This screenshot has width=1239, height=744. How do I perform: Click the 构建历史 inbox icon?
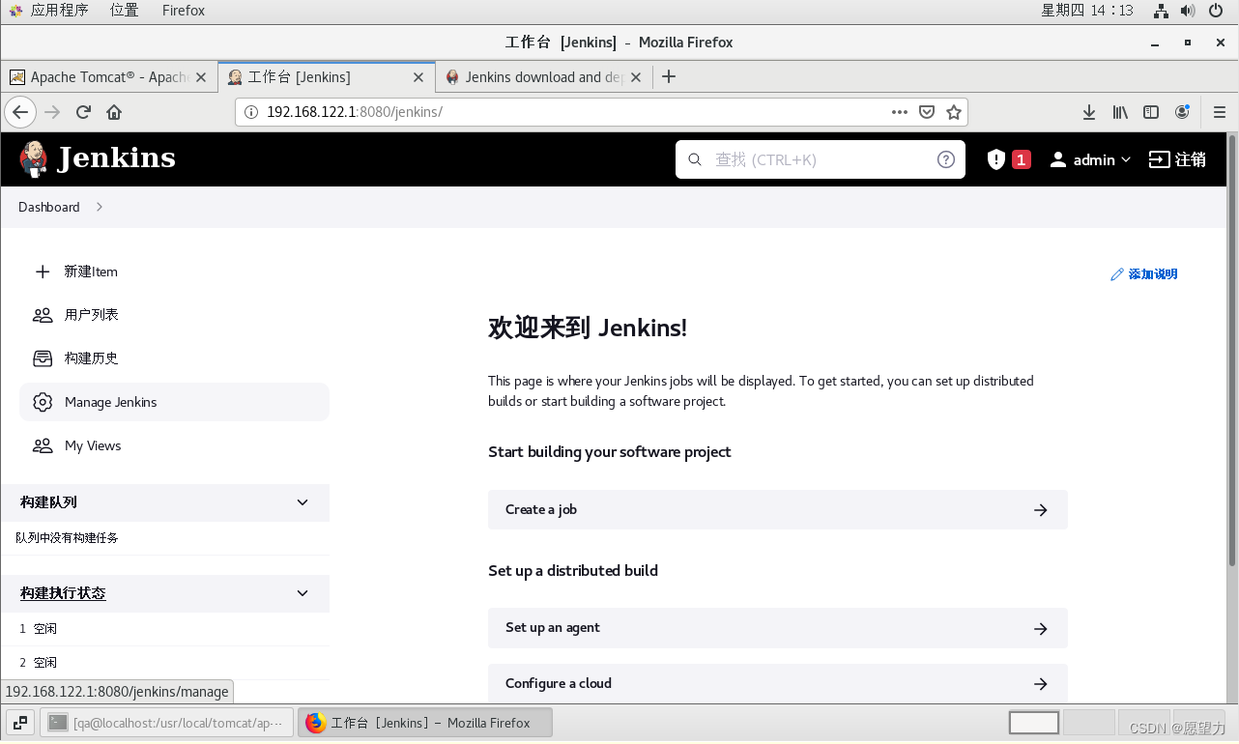(43, 358)
